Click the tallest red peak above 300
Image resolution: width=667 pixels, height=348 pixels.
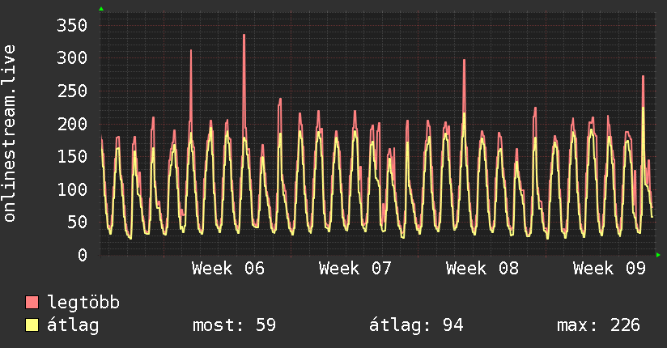[x=244, y=36]
